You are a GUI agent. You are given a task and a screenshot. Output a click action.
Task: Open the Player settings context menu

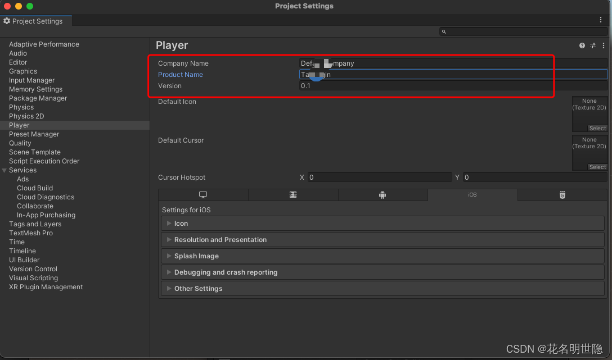603,45
